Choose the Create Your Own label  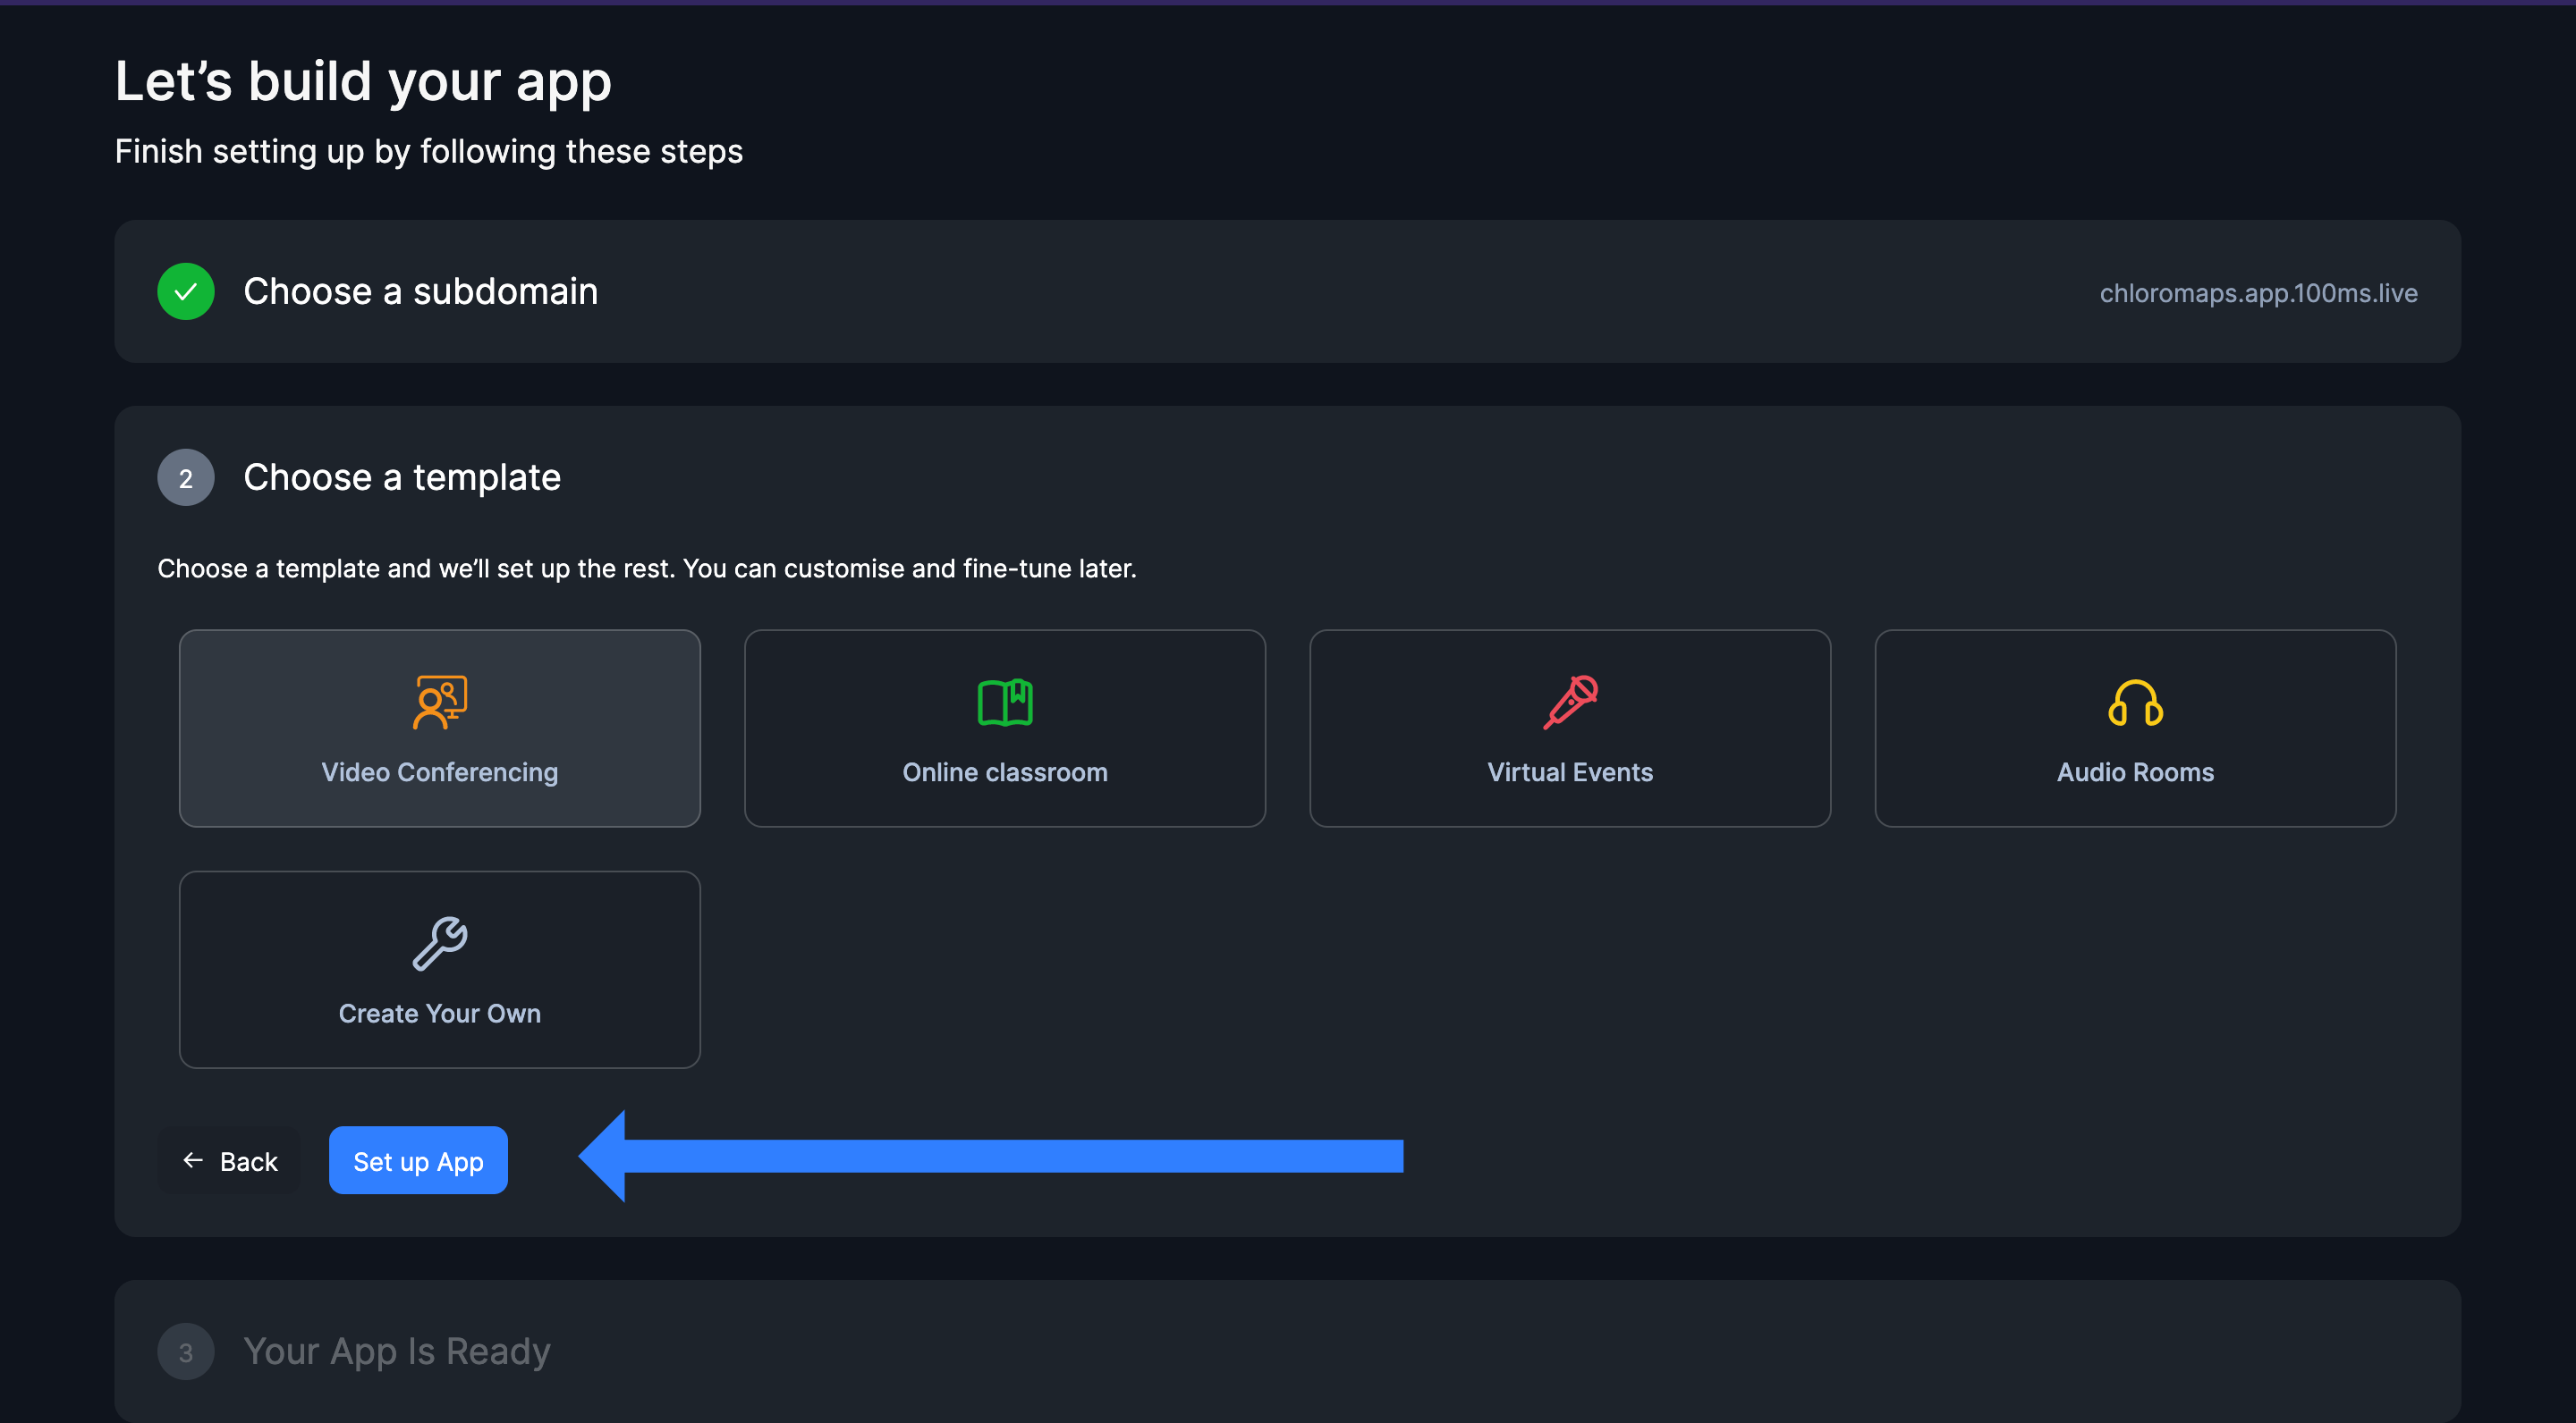(440, 1014)
